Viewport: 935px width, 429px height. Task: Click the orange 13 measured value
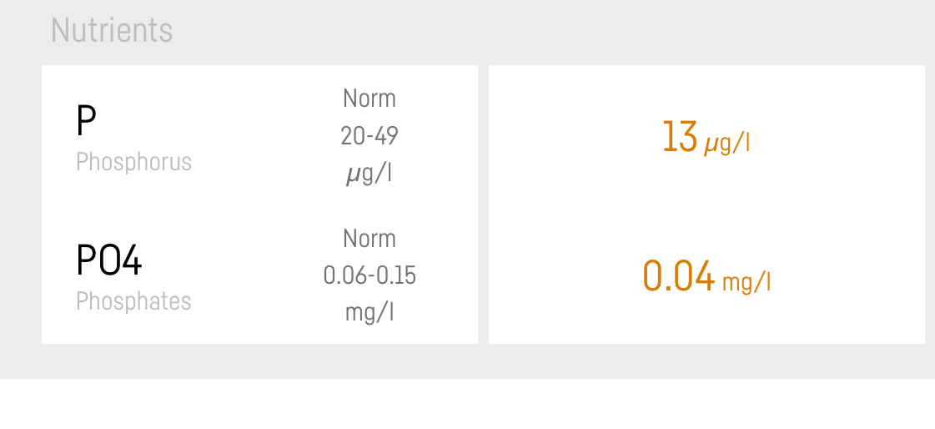point(680,137)
